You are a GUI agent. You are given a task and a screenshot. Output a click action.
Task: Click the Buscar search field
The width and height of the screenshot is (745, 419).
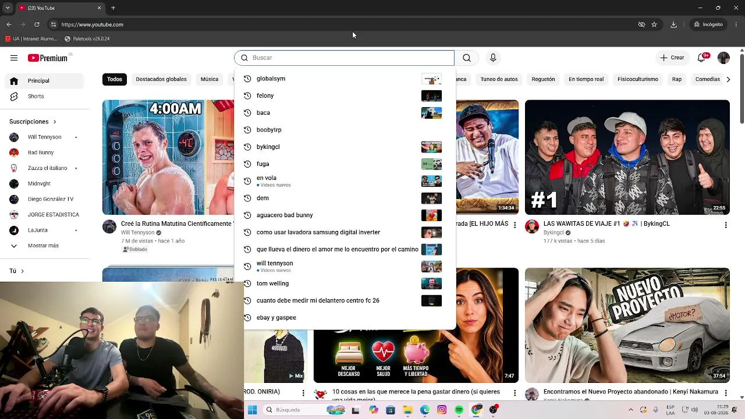pos(345,58)
